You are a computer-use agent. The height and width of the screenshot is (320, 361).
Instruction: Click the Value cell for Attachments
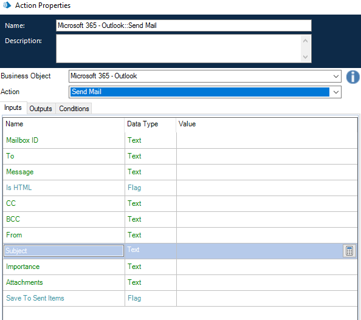[x=267, y=282]
